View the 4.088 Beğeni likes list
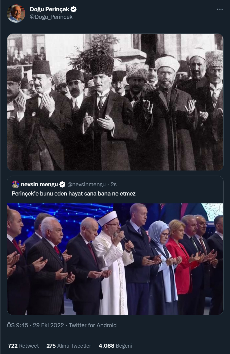230x354 pixels. pos(115,346)
